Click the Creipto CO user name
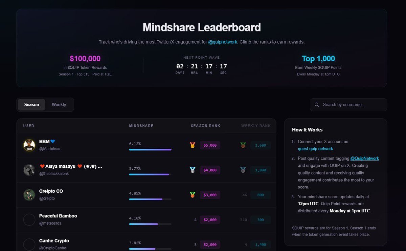This screenshot has width=406, height=251. [x=51, y=191]
